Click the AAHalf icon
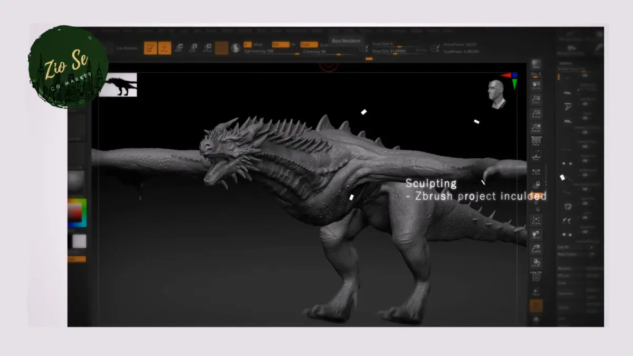Screen dimensions: 633x356 (536, 128)
